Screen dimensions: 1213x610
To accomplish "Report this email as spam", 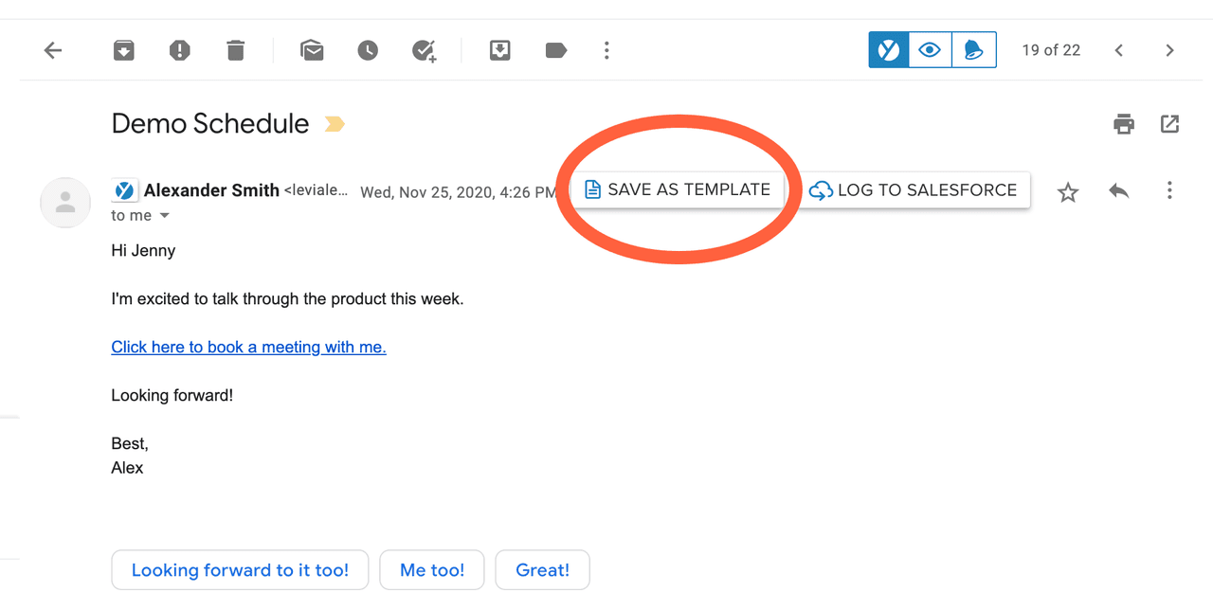I will [179, 49].
